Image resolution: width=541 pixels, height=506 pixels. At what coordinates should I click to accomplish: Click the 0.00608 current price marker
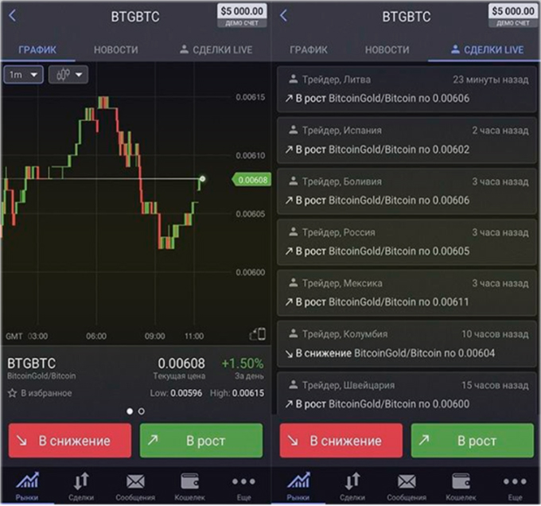(x=252, y=180)
